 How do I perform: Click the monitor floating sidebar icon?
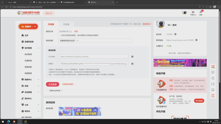pos(213,90)
